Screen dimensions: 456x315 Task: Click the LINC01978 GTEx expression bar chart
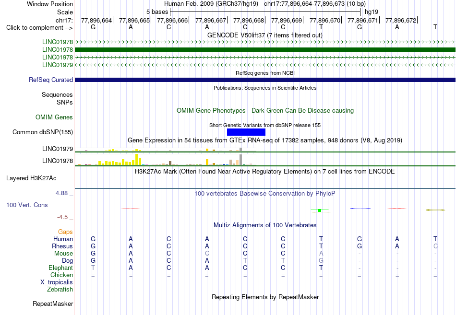(166, 160)
